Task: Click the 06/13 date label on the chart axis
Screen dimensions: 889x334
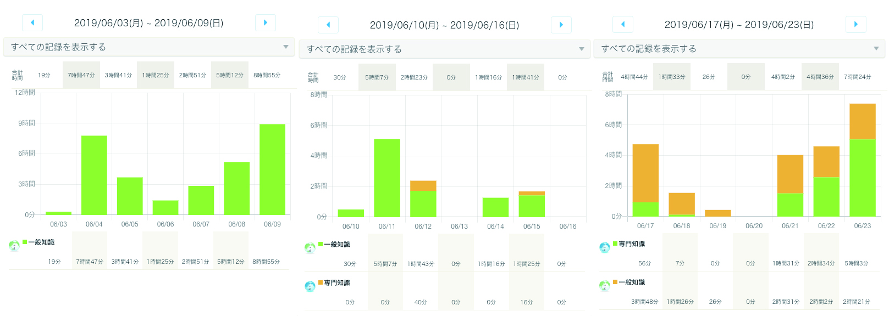Action: coord(459,227)
